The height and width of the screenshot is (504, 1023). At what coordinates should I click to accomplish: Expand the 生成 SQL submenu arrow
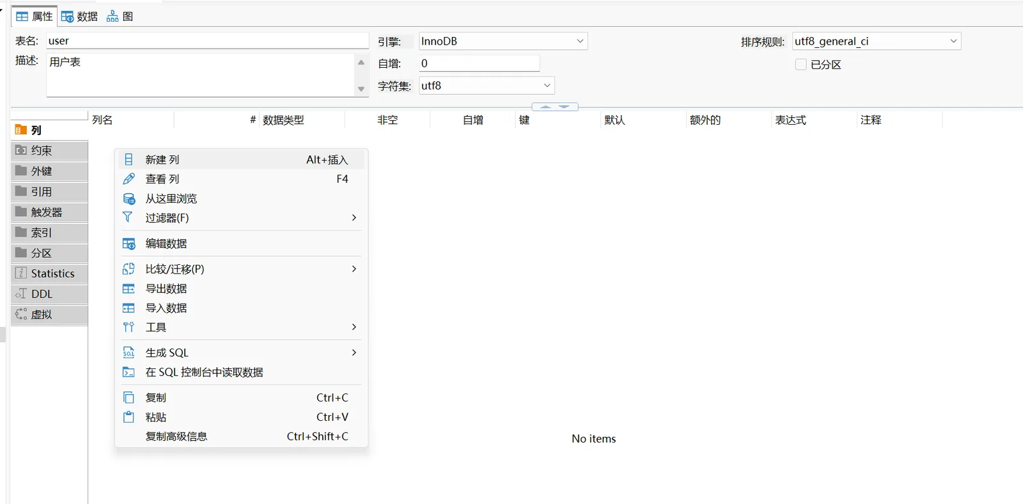tap(354, 352)
